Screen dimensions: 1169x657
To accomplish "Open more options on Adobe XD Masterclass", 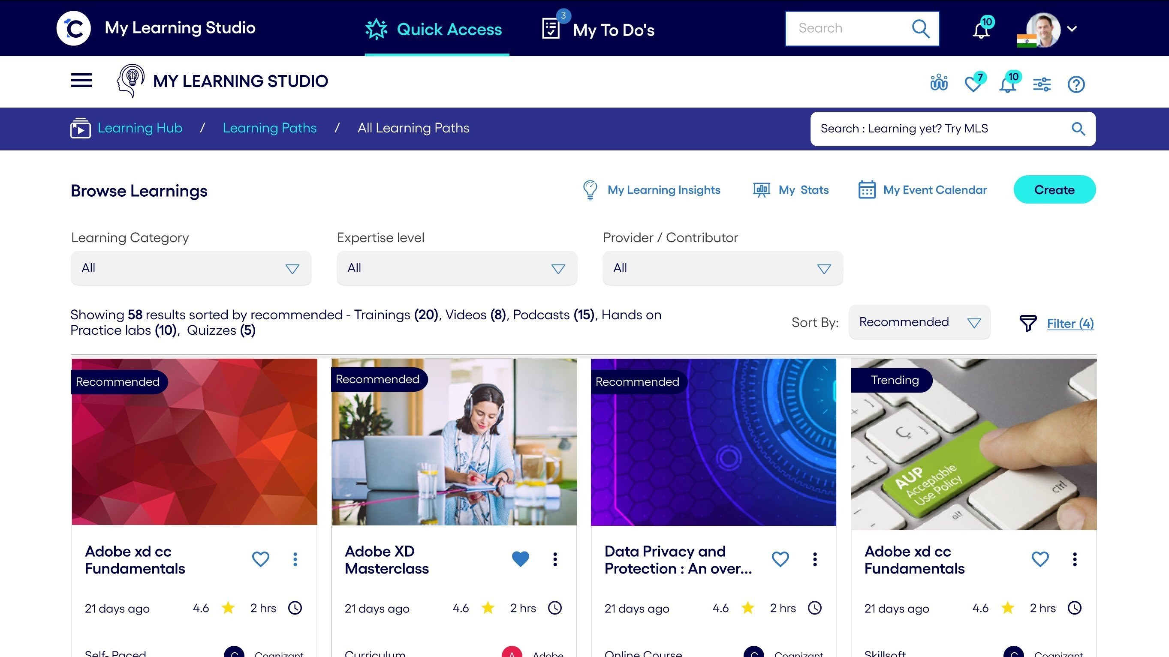I will pos(555,559).
